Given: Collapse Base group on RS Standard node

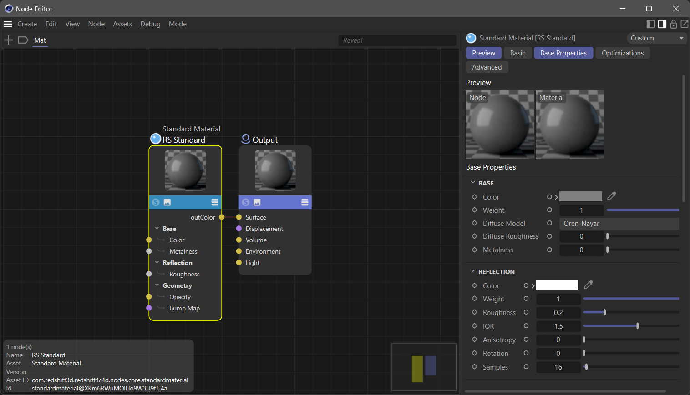Looking at the screenshot, I should click(x=157, y=229).
